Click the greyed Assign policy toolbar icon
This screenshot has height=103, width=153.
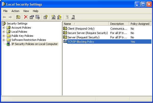[x=67, y=17]
